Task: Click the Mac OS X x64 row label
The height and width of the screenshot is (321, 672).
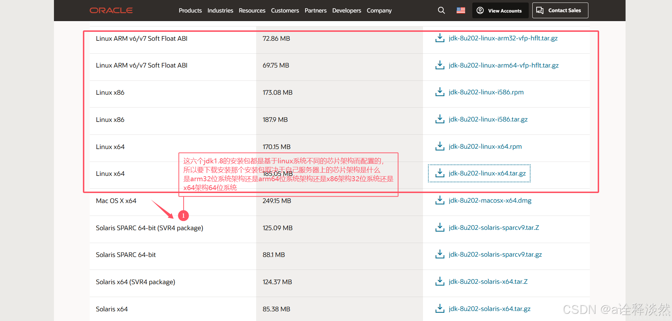Action: 116,201
